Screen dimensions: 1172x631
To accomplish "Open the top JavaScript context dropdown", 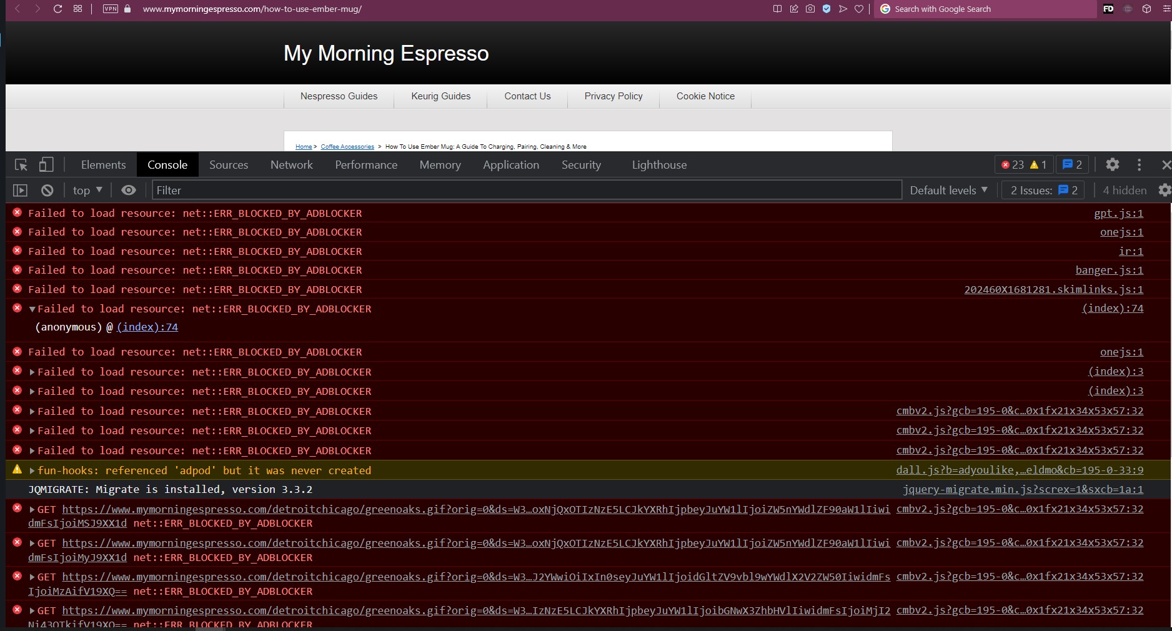I will point(87,191).
